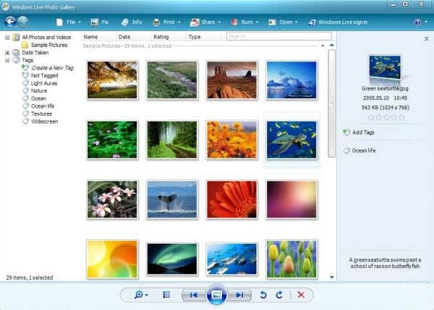This screenshot has width=434, height=310.
Task: Open the Burn menu
Action: (244, 22)
